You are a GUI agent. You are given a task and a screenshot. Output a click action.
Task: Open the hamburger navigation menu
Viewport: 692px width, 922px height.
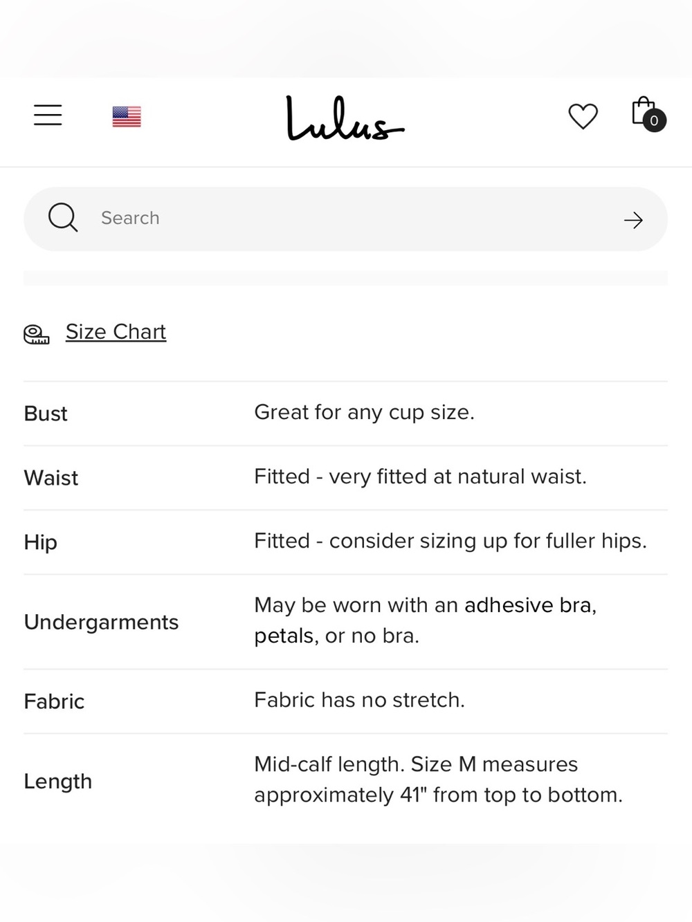click(x=48, y=115)
